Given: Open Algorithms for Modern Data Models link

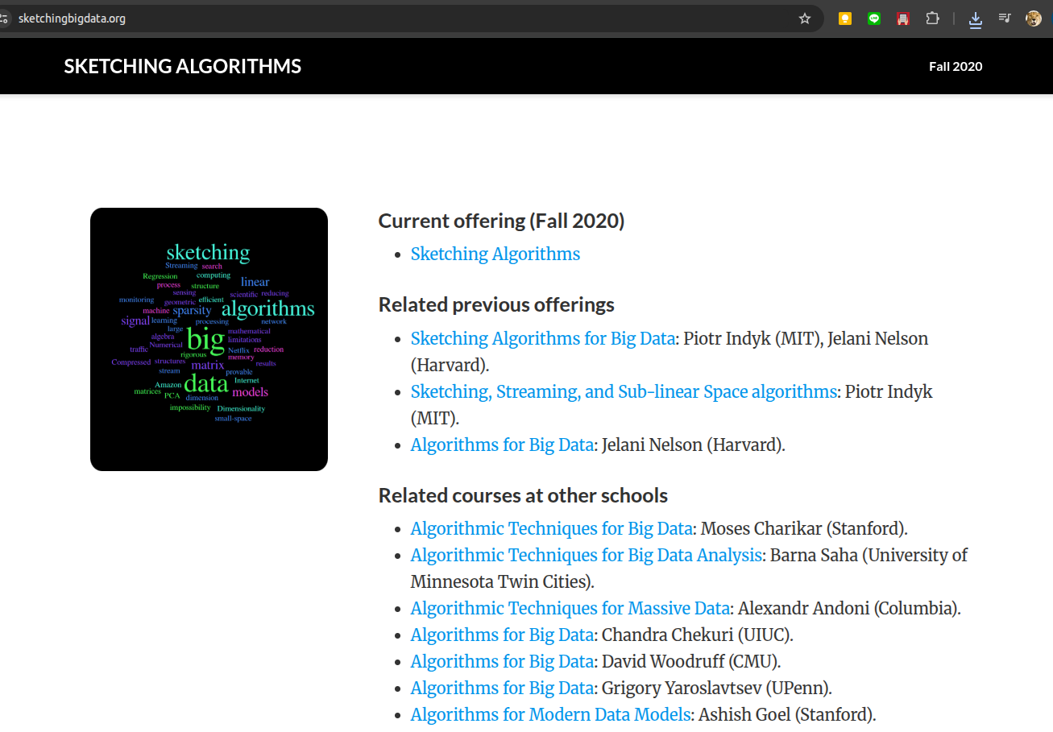Looking at the screenshot, I should pyautogui.click(x=550, y=714).
